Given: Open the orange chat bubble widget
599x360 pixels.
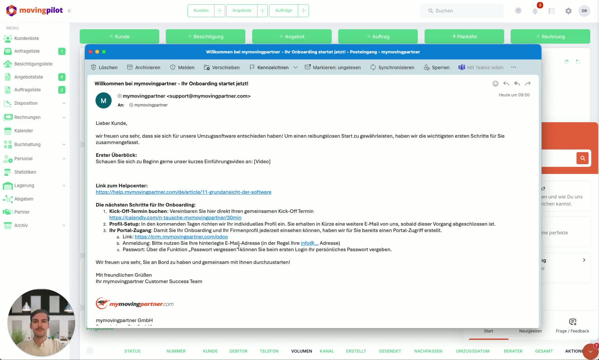Looking at the screenshot, I should 591,352.
